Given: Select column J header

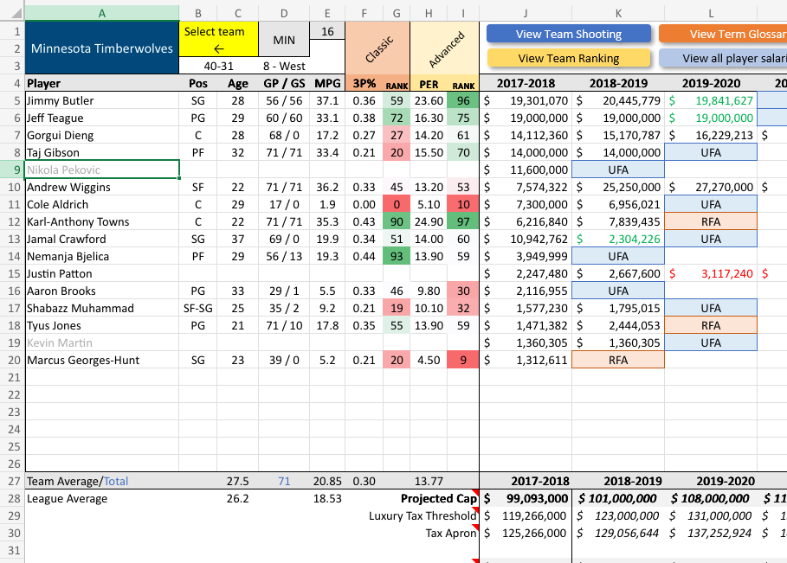Looking at the screenshot, I should point(526,13).
